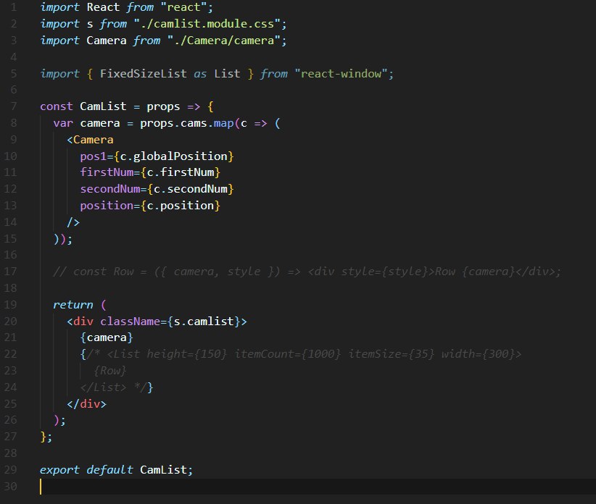Click export default CamList statement
Viewport: 596px width, 504px height.
coord(116,470)
